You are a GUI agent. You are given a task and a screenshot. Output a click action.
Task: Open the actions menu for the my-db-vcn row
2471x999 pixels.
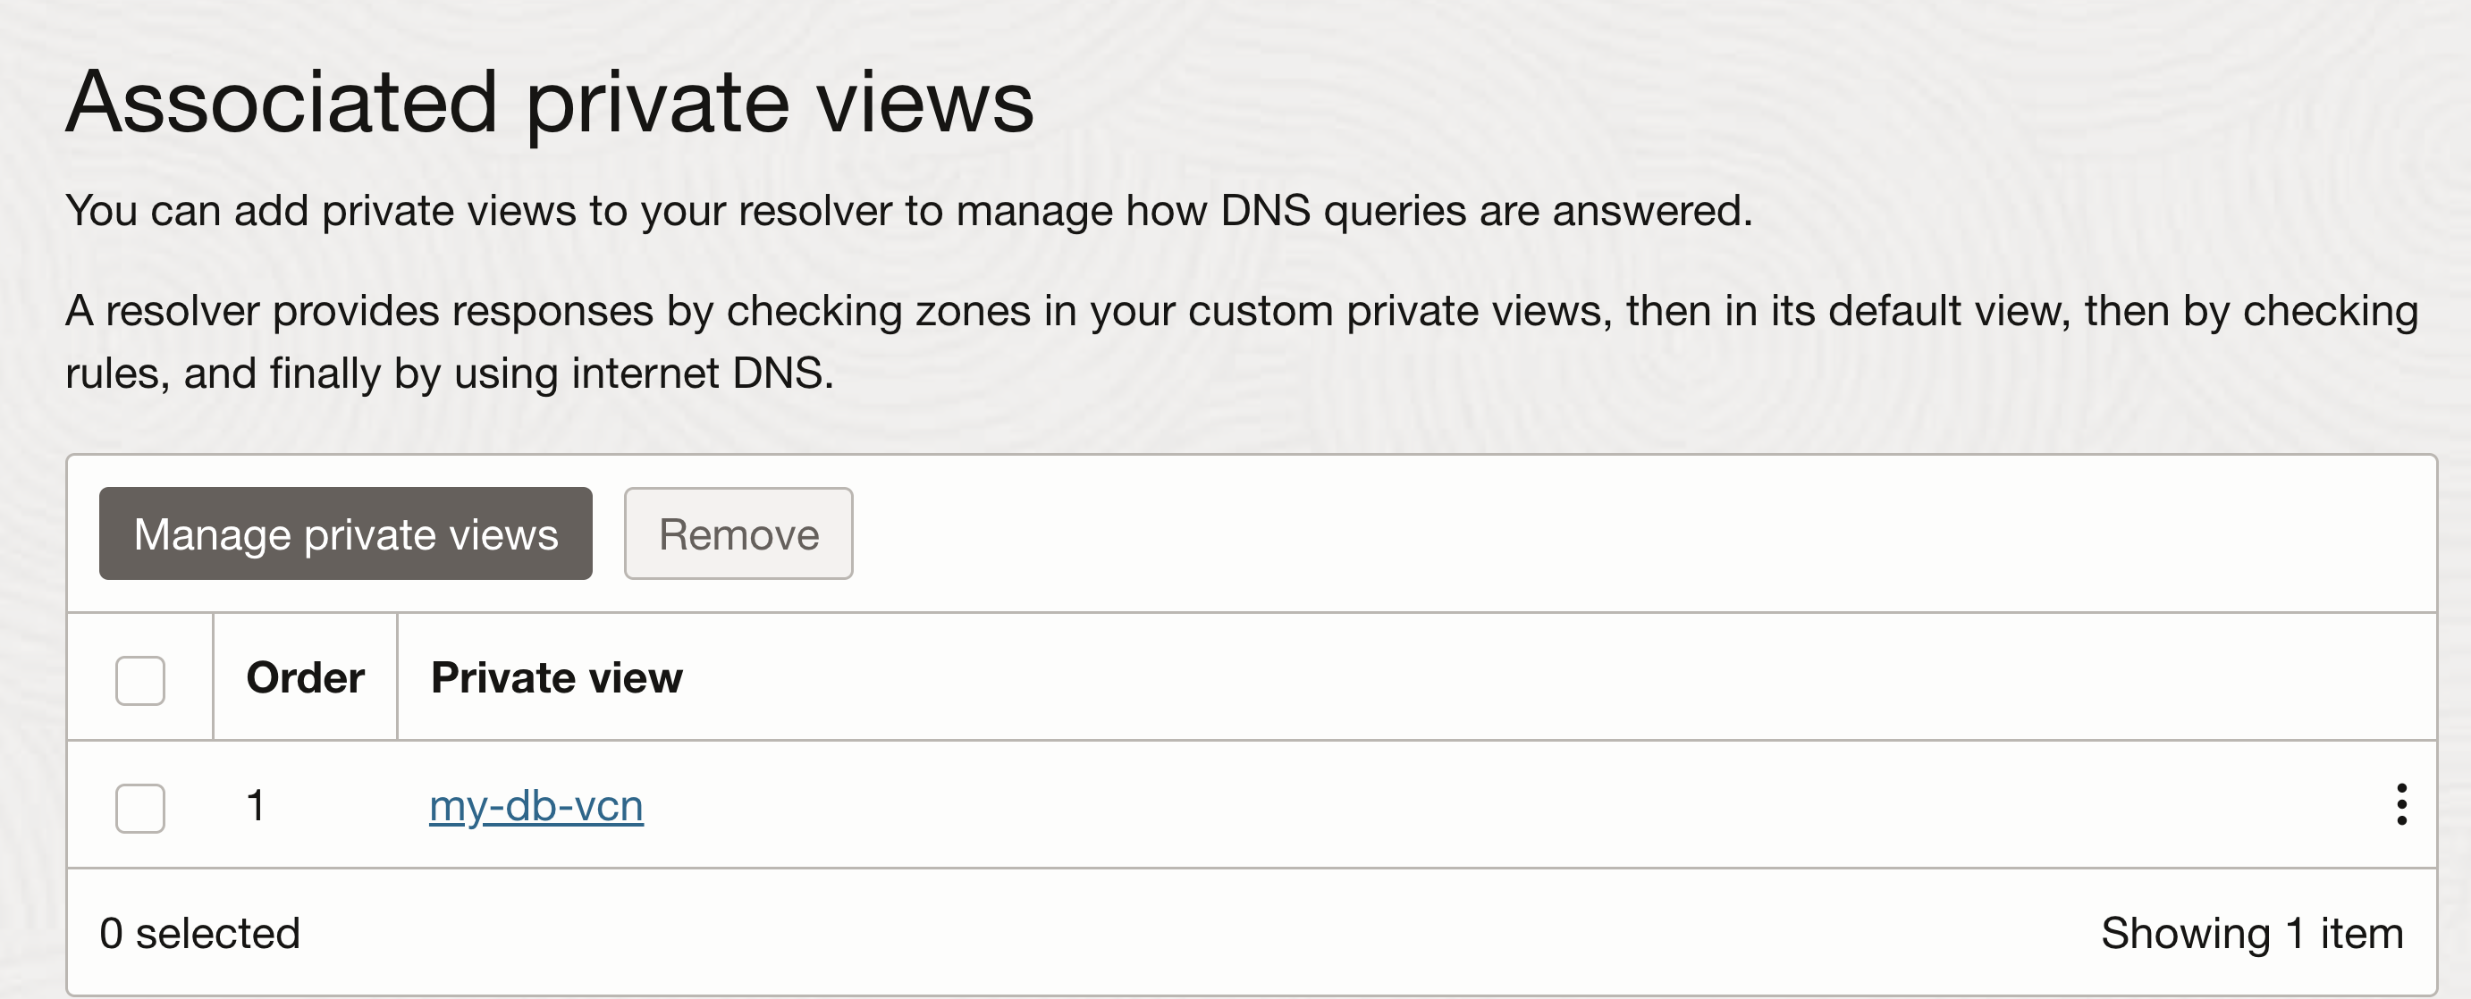pyautogui.click(x=2401, y=804)
